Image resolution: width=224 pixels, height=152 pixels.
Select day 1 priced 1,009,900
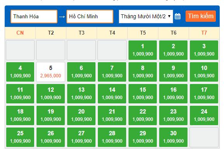pos(142,50)
